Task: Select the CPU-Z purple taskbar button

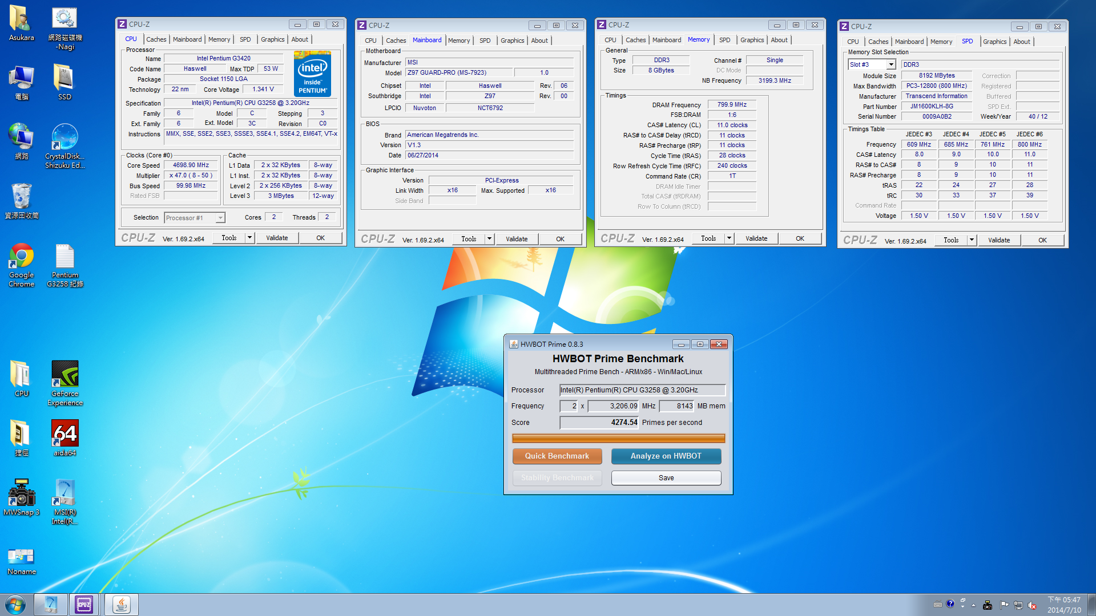Action: coord(84,605)
